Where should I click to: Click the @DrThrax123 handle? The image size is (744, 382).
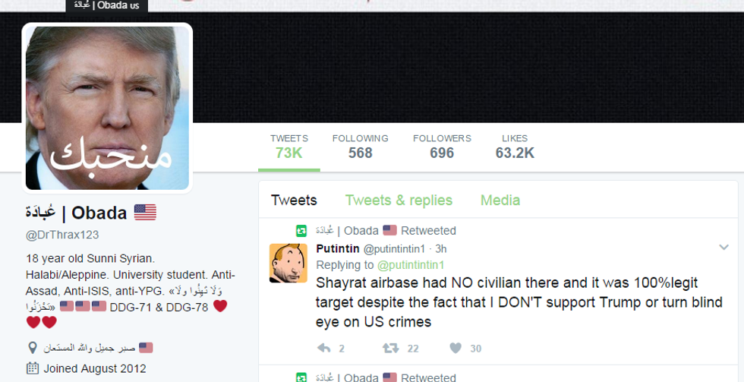pyautogui.click(x=62, y=235)
